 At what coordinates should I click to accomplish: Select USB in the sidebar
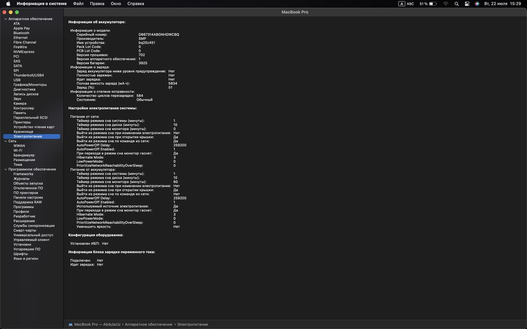click(x=17, y=80)
